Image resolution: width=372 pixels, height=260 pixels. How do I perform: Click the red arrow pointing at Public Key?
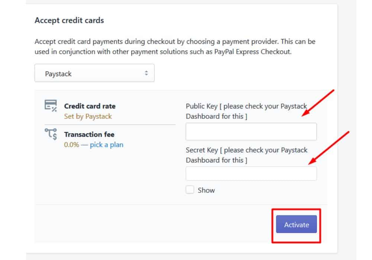pos(318,103)
